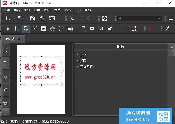
Task: Open the Bookmarks sidebar panel
Action: coord(5,64)
